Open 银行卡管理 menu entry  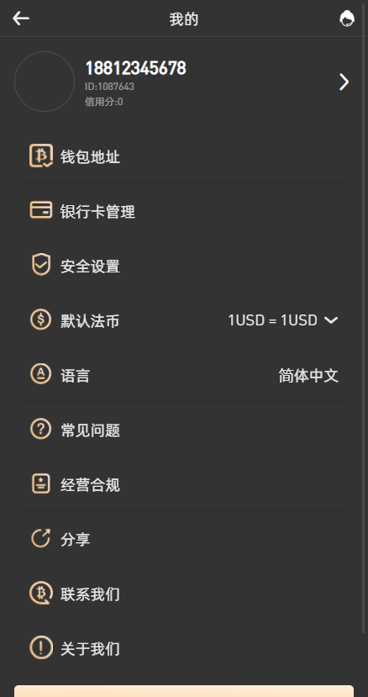tap(184, 211)
